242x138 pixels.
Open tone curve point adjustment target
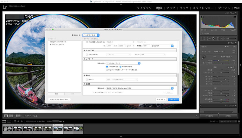202,109
